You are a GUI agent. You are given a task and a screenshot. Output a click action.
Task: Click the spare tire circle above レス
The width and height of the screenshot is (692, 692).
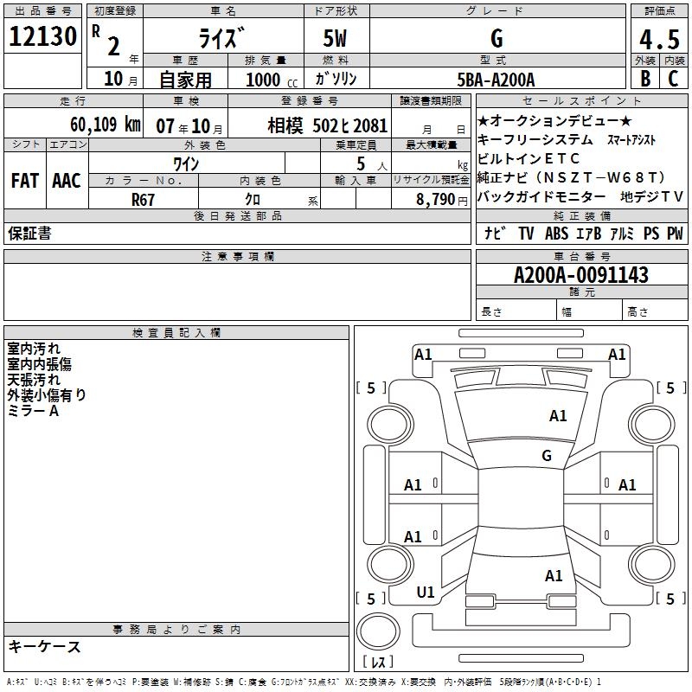[378, 631]
